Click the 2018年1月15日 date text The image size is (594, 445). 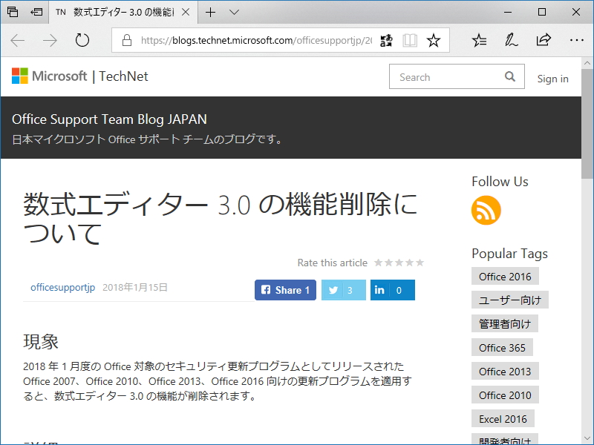click(135, 287)
